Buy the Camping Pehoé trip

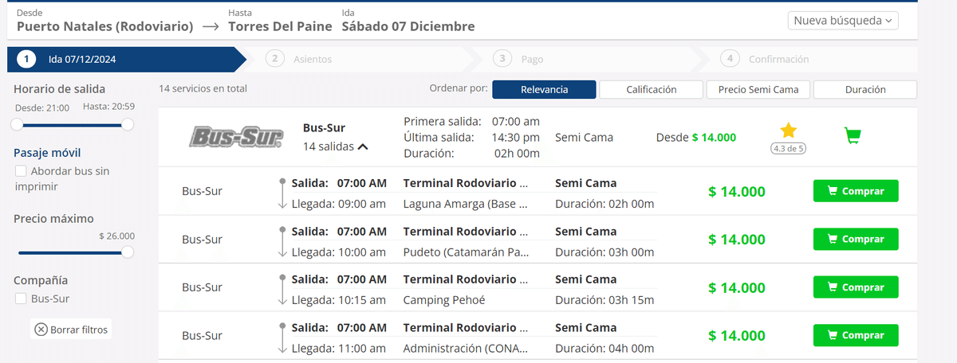856,287
